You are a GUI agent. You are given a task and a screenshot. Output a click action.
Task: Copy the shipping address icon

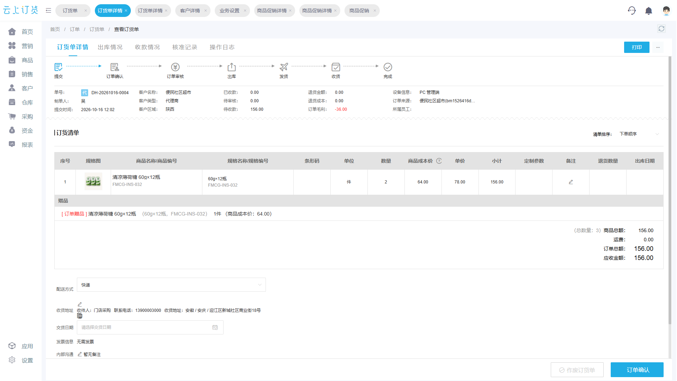(x=80, y=316)
